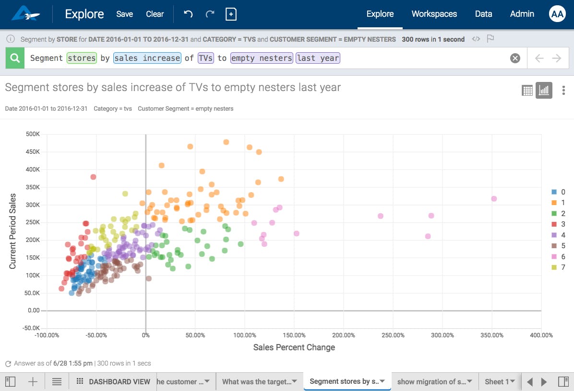574x391 pixels.
Task: Open dropdown on 'Segment stores by s..' tab
Action: click(x=382, y=381)
